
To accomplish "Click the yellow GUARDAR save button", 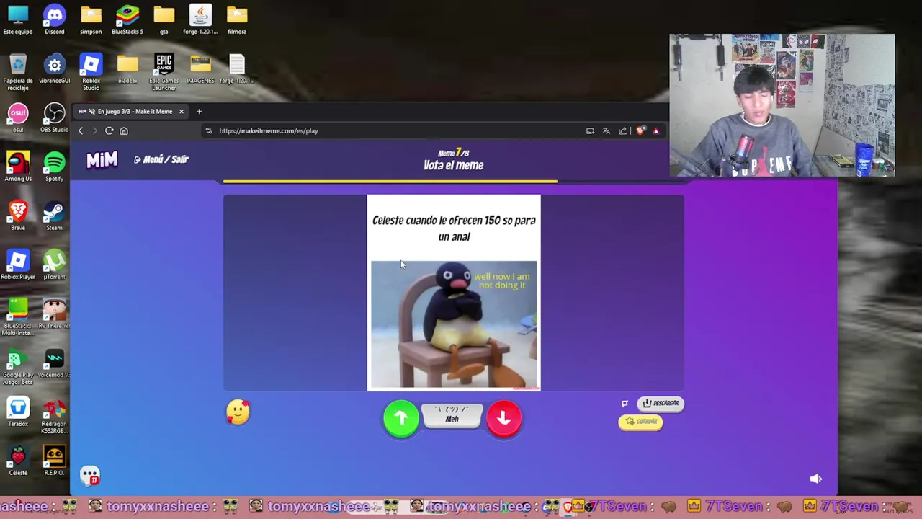I will point(640,422).
